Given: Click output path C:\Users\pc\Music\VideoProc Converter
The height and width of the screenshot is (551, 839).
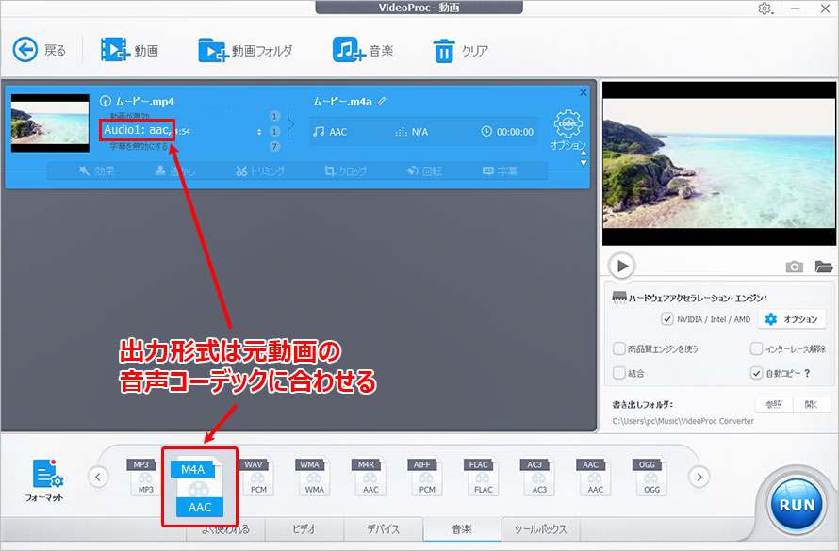Looking at the screenshot, I should click(683, 421).
